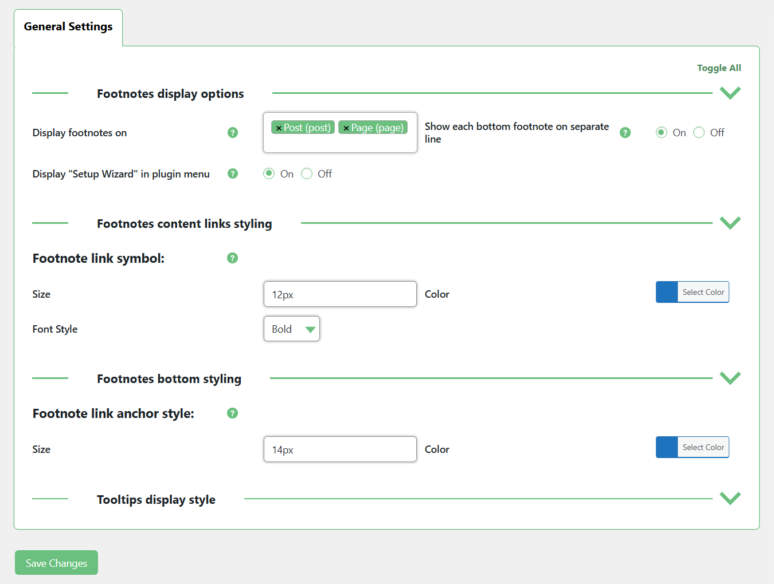
Task: Turn On separate line for bottom footnotes
Action: click(x=662, y=133)
